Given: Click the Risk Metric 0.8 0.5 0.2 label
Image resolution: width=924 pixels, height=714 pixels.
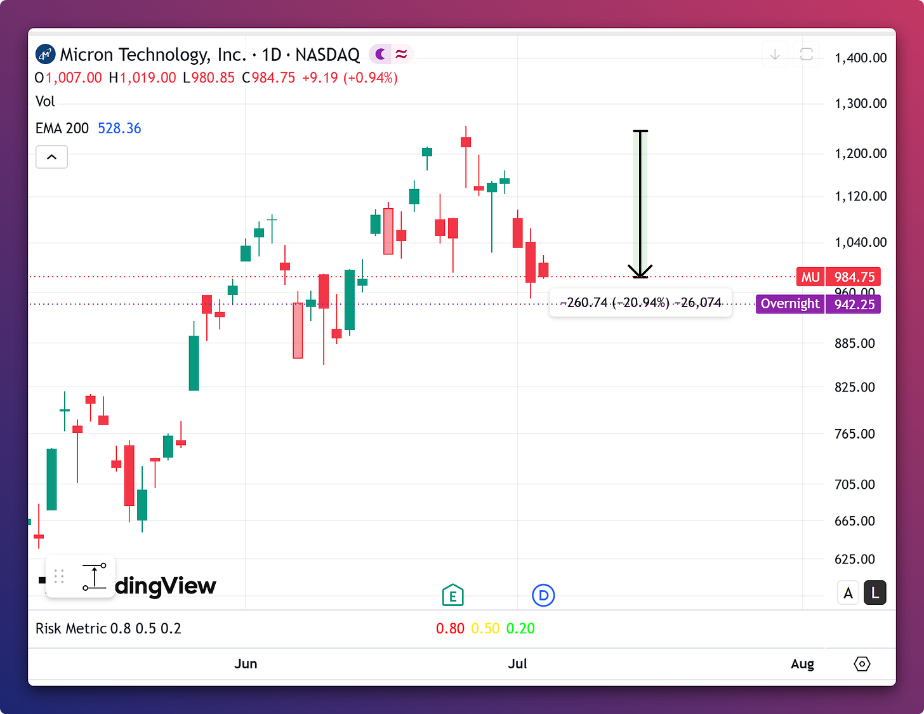Looking at the screenshot, I should (x=109, y=628).
